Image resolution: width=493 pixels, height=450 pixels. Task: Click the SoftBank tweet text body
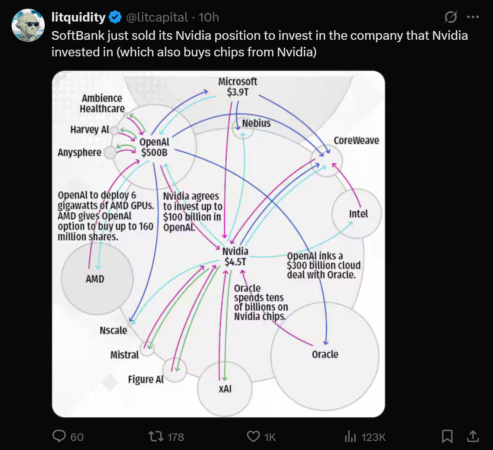tap(259, 44)
